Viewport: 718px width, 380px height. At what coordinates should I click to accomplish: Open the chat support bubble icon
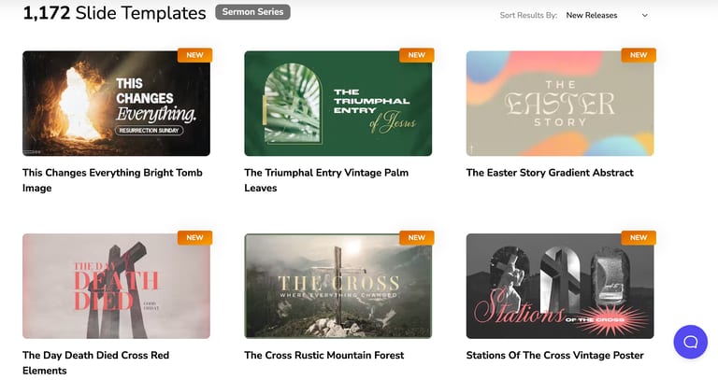pos(690,342)
